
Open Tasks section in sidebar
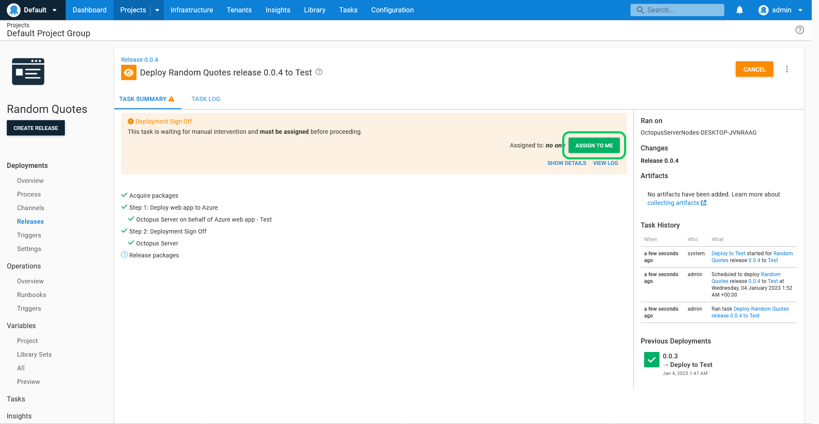click(16, 399)
